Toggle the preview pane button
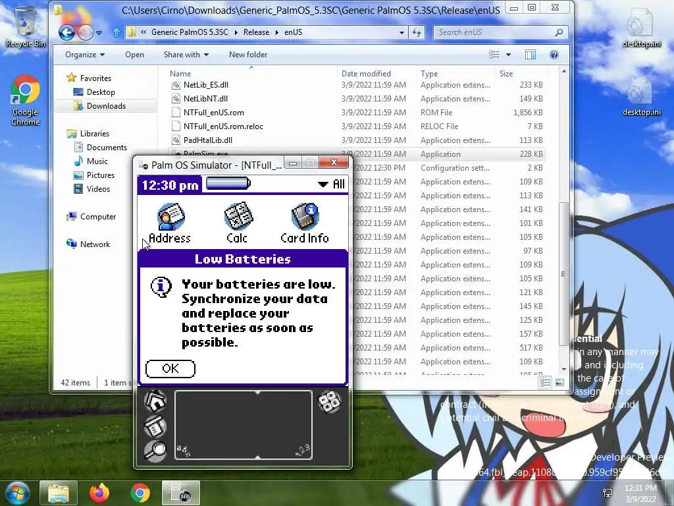Image resolution: width=674 pixels, height=506 pixels. click(531, 55)
